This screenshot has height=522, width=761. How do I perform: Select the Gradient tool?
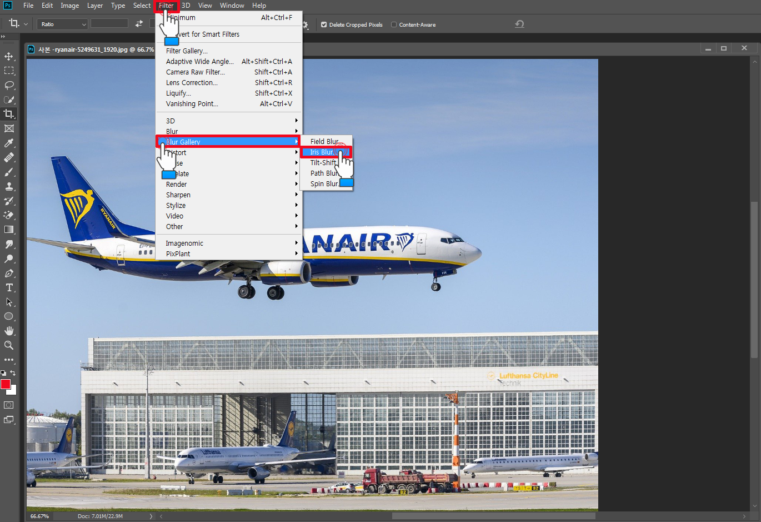point(9,230)
